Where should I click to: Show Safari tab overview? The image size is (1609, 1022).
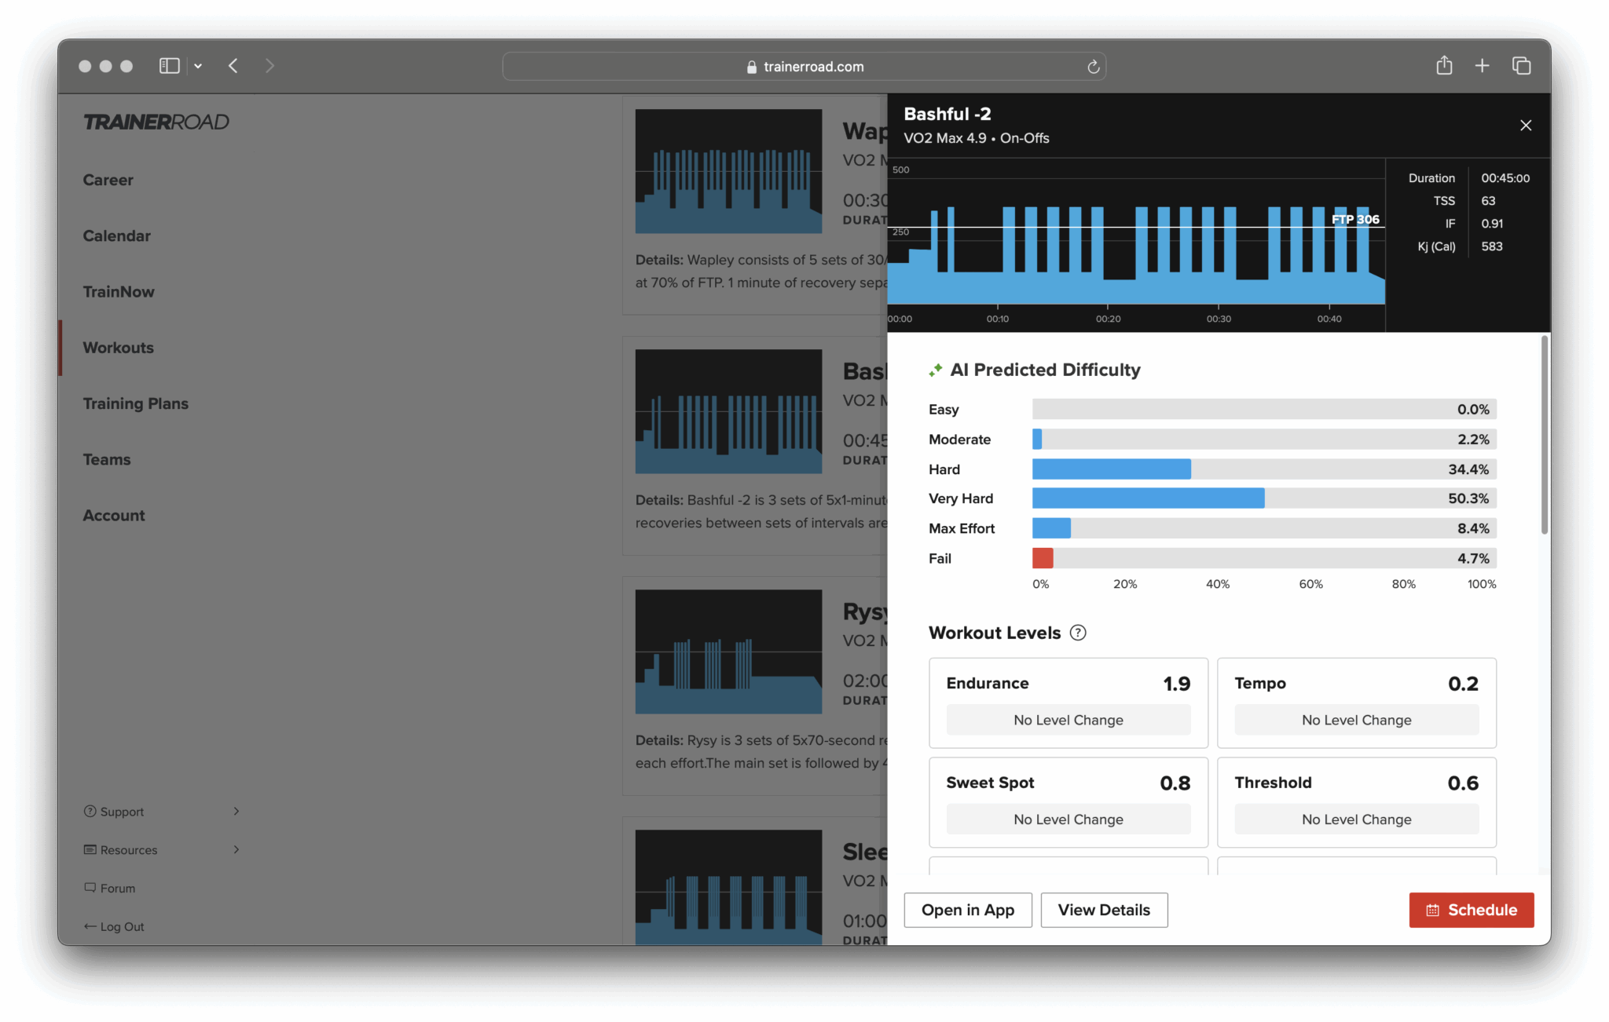(1521, 66)
